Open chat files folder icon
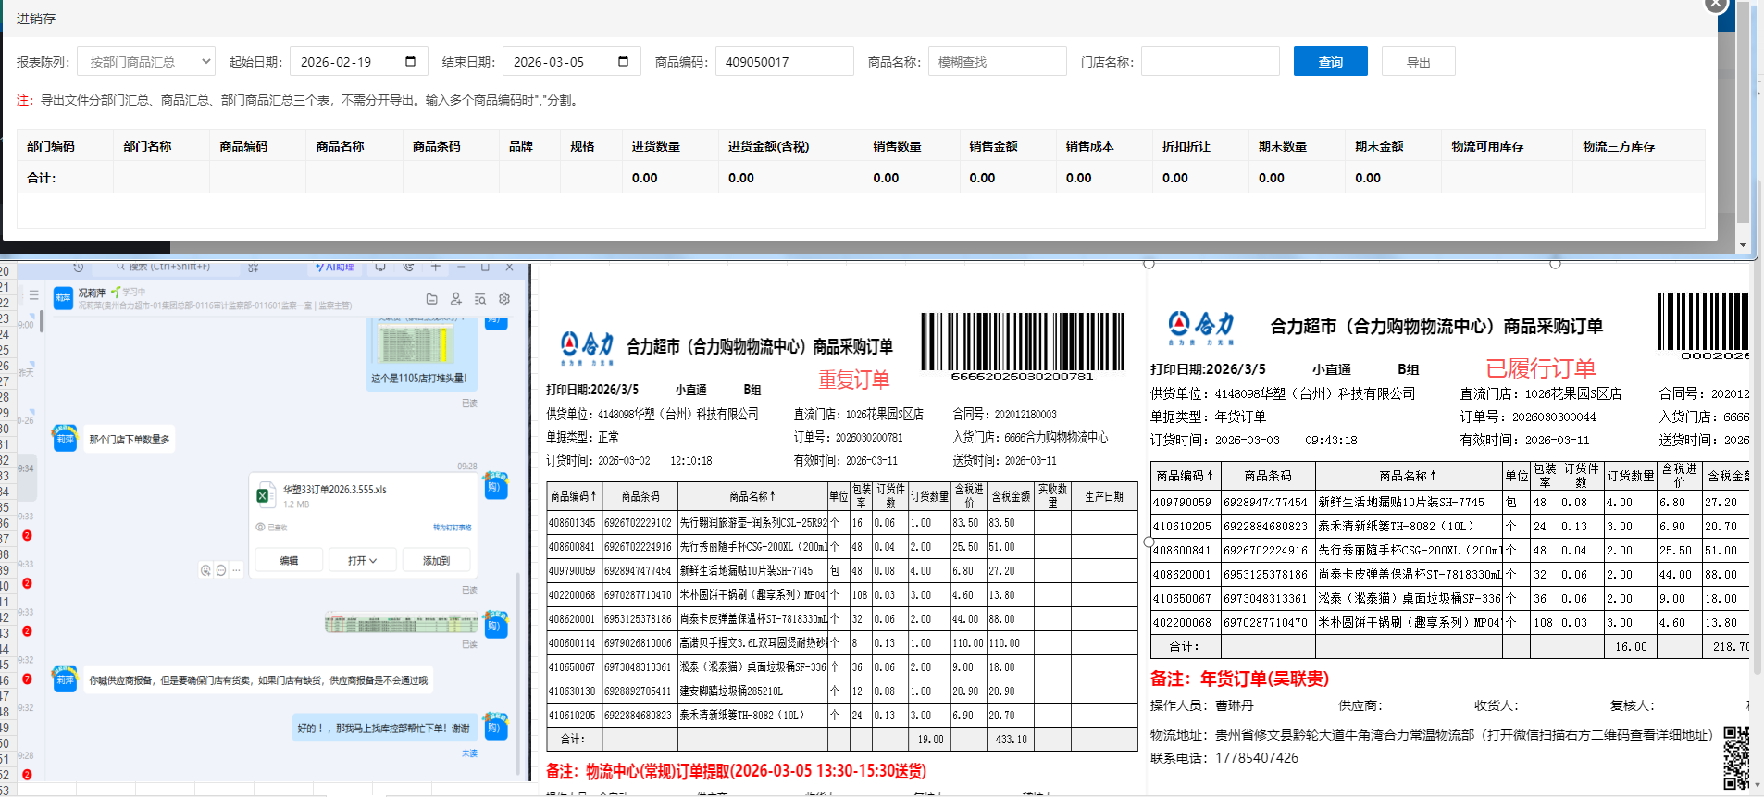This screenshot has height=797, width=1764. (431, 299)
